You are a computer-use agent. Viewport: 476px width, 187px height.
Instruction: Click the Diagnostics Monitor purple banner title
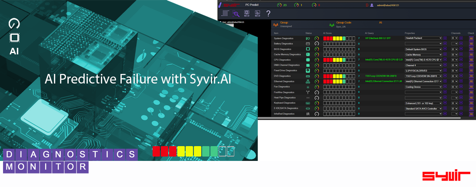tap(70, 161)
